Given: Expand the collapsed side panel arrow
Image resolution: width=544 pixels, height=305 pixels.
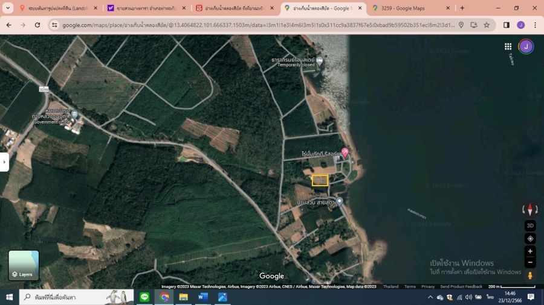Looking at the screenshot, I should (x=5, y=162).
